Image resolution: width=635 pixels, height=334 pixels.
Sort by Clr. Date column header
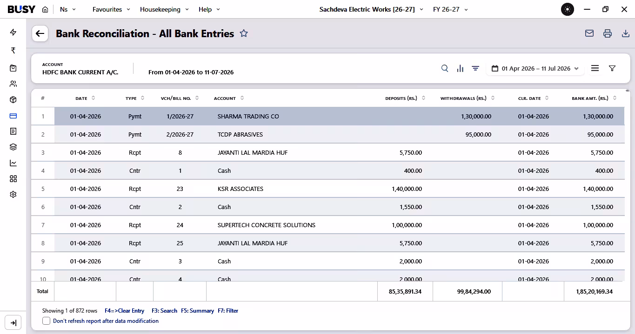tap(534, 98)
